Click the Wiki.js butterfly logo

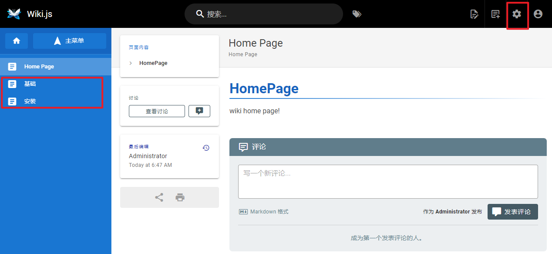click(14, 14)
